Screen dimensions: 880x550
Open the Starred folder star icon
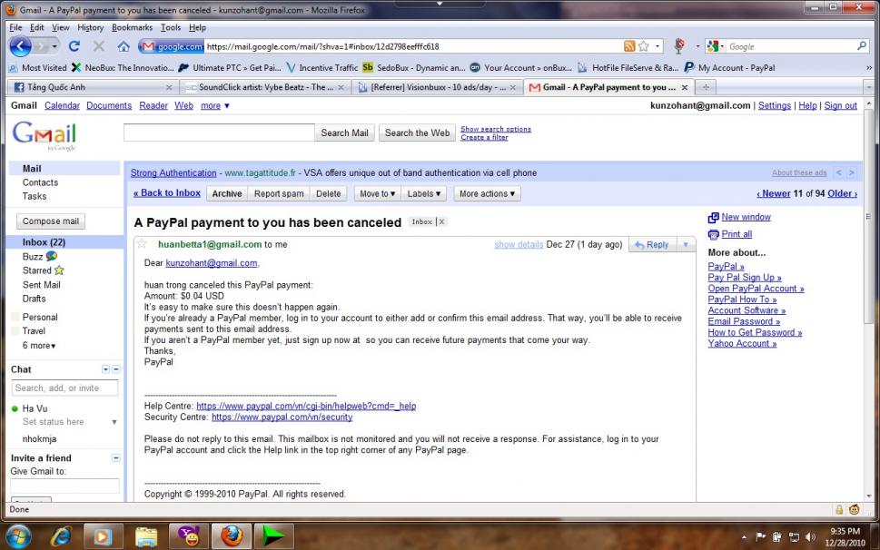coord(59,270)
